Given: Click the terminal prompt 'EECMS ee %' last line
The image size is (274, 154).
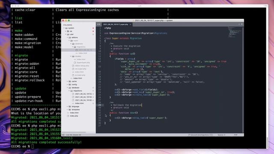Looking at the screenshot, I should click(x=21, y=146).
